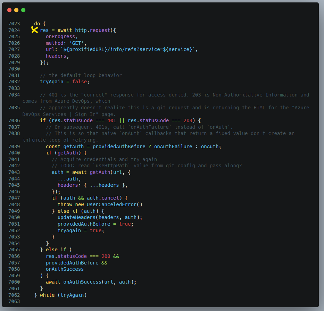Viewport: 324px width, 311px height.
Task: Click 'else if (auth)' on line 7049
Action: (78, 211)
